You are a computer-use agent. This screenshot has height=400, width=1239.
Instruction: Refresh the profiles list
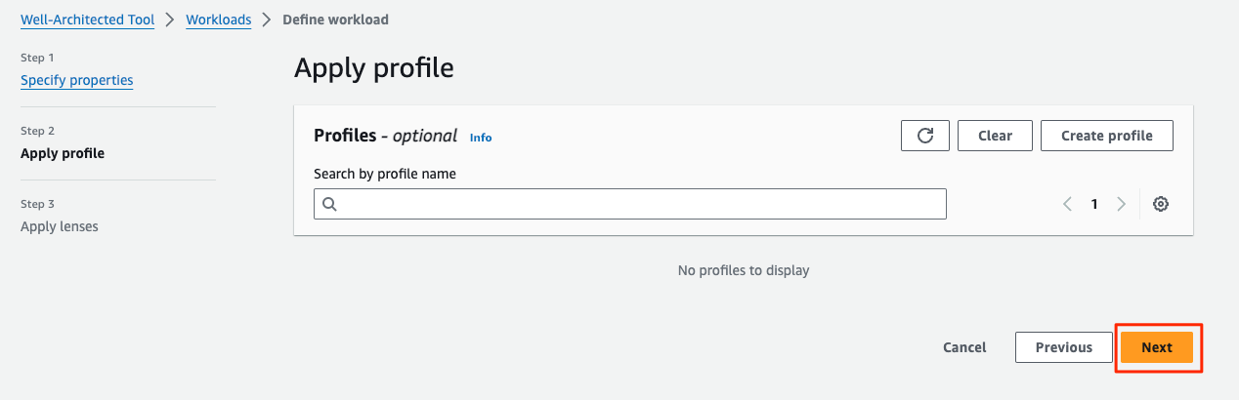tap(924, 136)
